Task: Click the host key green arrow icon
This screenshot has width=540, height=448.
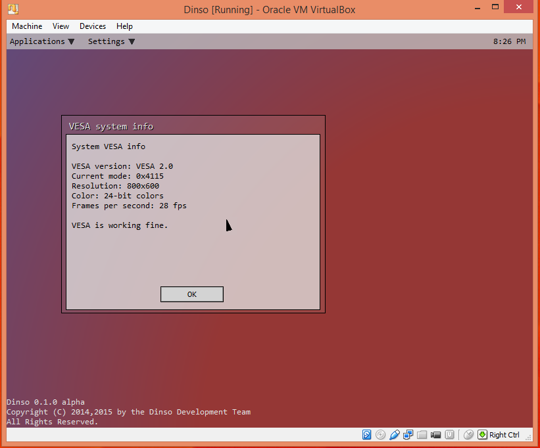Action: (482, 435)
